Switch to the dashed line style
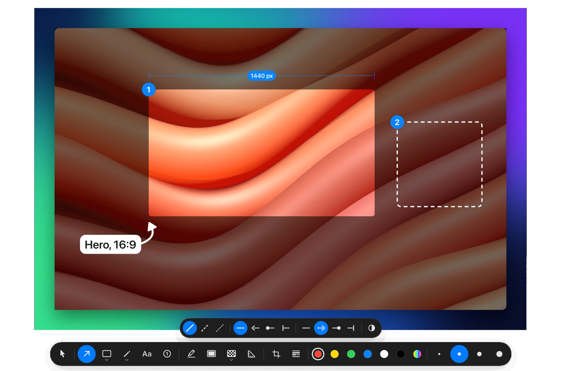561x371 pixels. click(205, 328)
